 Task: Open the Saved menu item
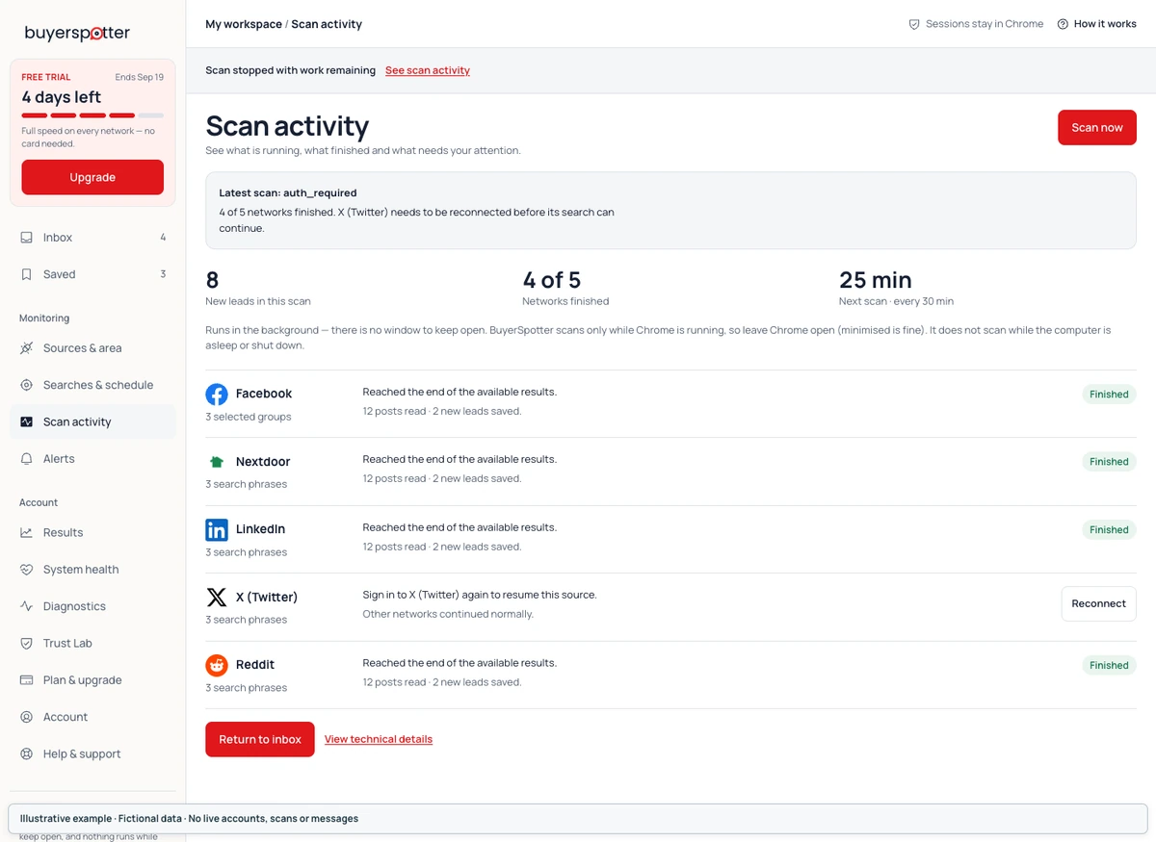[92, 274]
